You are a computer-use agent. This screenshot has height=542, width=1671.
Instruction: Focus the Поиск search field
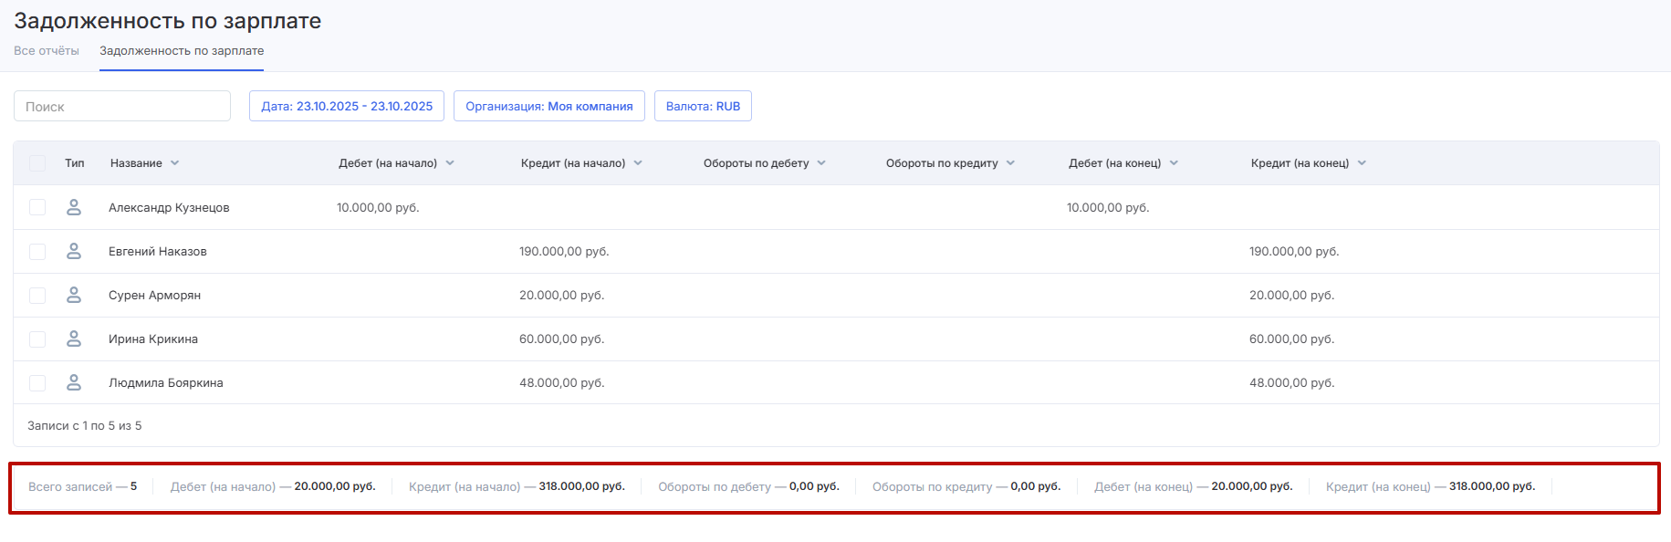point(122,106)
